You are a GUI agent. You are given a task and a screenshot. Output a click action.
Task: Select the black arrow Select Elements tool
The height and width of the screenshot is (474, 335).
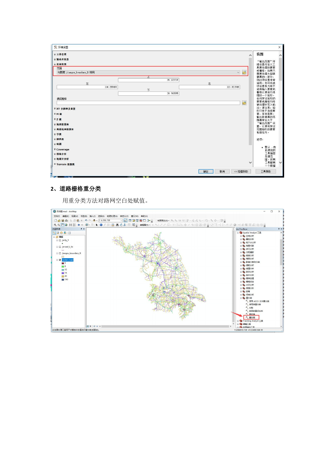click(x=96, y=225)
